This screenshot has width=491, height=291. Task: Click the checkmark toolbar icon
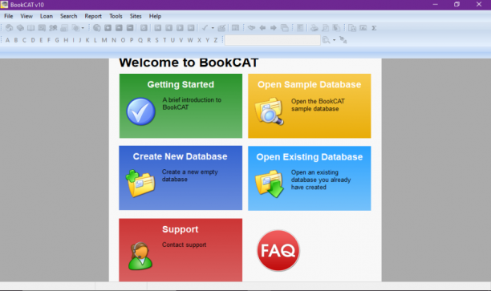(x=205, y=28)
